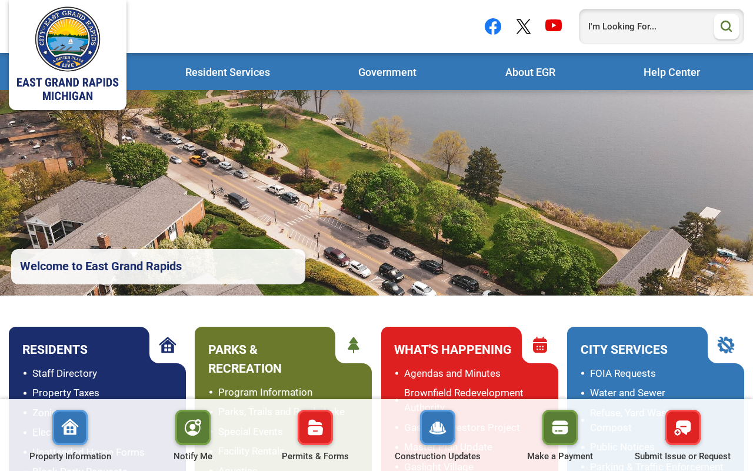The image size is (753, 471).
Task: Open the Property Information quick-link icon
Action: 70,427
